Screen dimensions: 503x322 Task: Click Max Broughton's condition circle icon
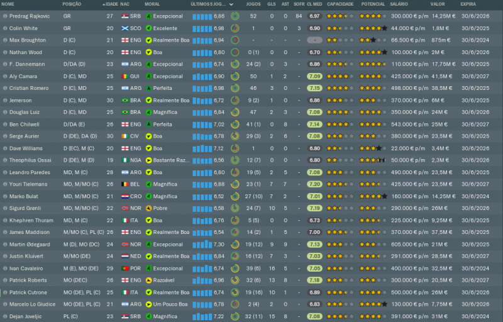coord(235,40)
